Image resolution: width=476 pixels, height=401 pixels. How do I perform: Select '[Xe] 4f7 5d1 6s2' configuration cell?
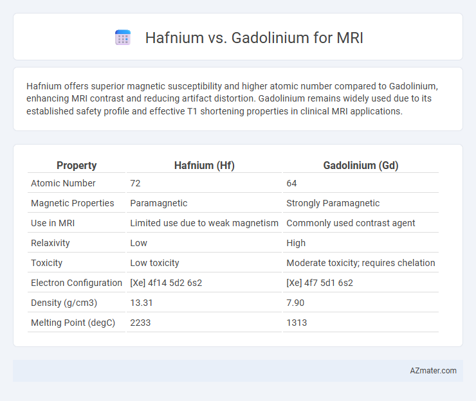(x=320, y=283)
